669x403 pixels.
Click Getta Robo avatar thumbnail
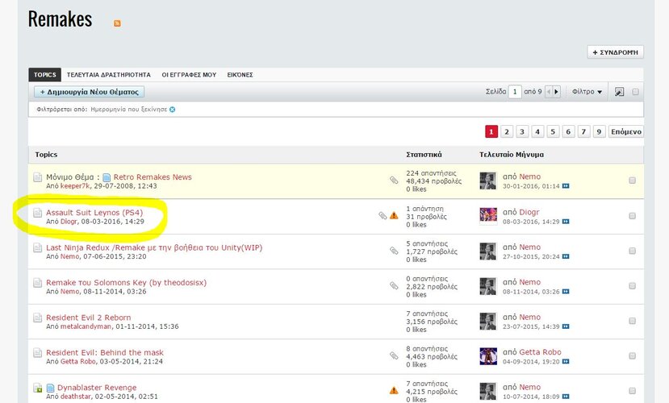(488, 356)
